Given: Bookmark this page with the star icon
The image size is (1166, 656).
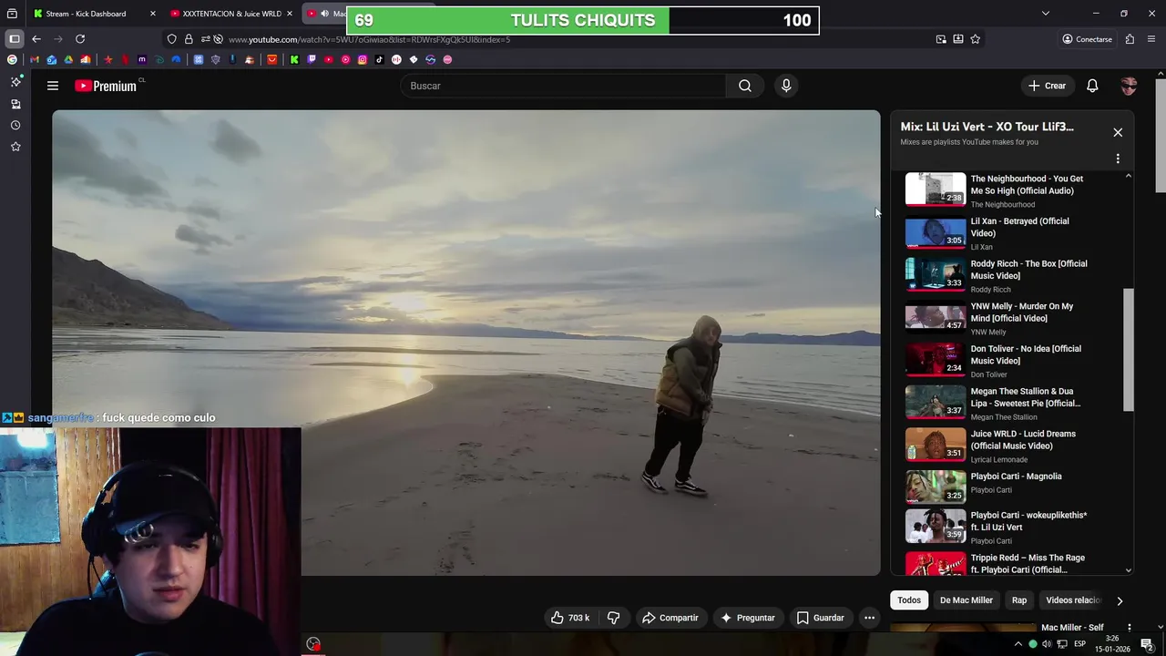Looking at the screenshot, I should click(x=976, y=39).
